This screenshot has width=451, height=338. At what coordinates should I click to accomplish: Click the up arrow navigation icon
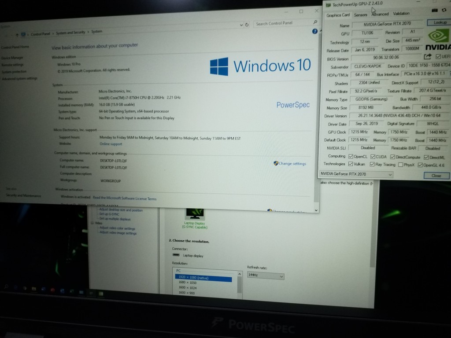coord(17,35)
